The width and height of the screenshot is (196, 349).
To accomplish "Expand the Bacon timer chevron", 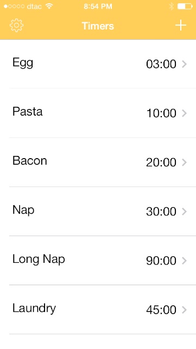I will (x=184, y=163).
